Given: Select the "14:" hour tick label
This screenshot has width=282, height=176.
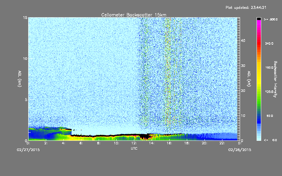Looking at the screenshot, I should (152, 143).
